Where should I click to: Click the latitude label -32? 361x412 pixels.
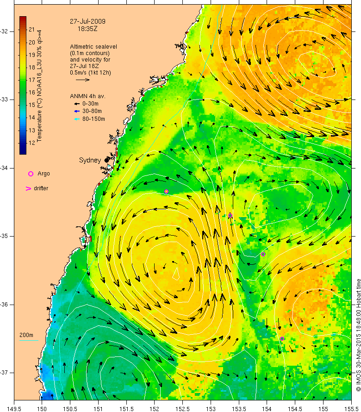click(5, 31)
